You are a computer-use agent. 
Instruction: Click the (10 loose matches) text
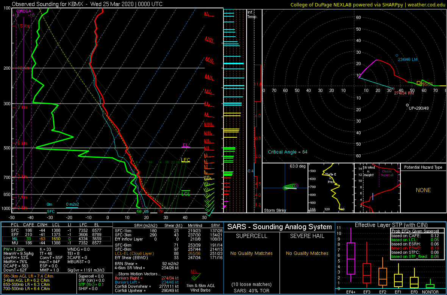251,284
